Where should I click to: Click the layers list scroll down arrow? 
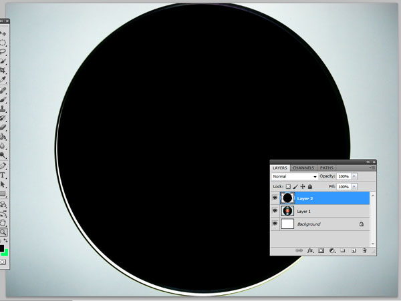coord(373,244)
